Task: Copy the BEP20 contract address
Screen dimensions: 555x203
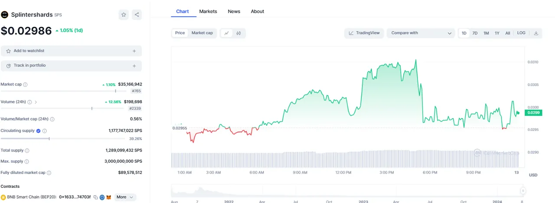Action: point(95,197)
